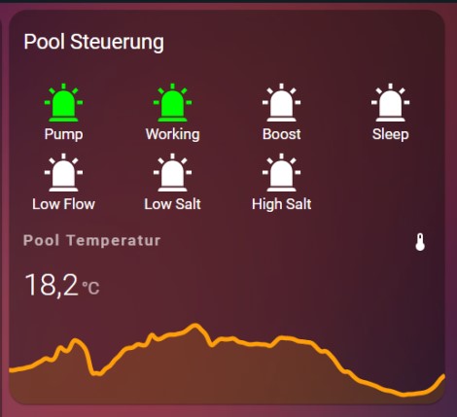Click the thermometer icon beside Pool Temperatur
The width and height of the screenshot is (457, 417).
tap(420, 242)
